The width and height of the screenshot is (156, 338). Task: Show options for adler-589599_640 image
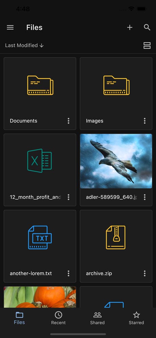(144, 197)
